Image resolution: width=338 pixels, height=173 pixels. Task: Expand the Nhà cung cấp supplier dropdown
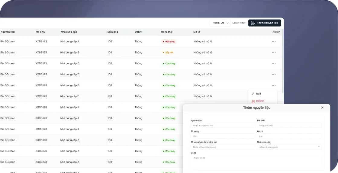pyautogui.click(x=289, y=147)
